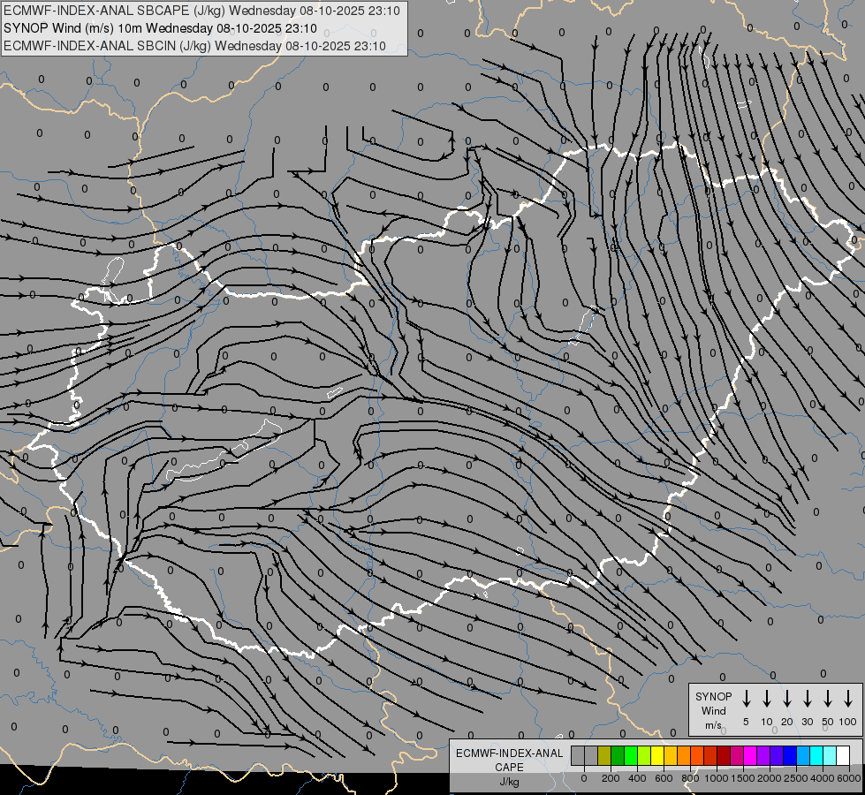The image size is (865, 795).
Task: Click the 1000 tick label in CAPE legend
Action: 717,778
